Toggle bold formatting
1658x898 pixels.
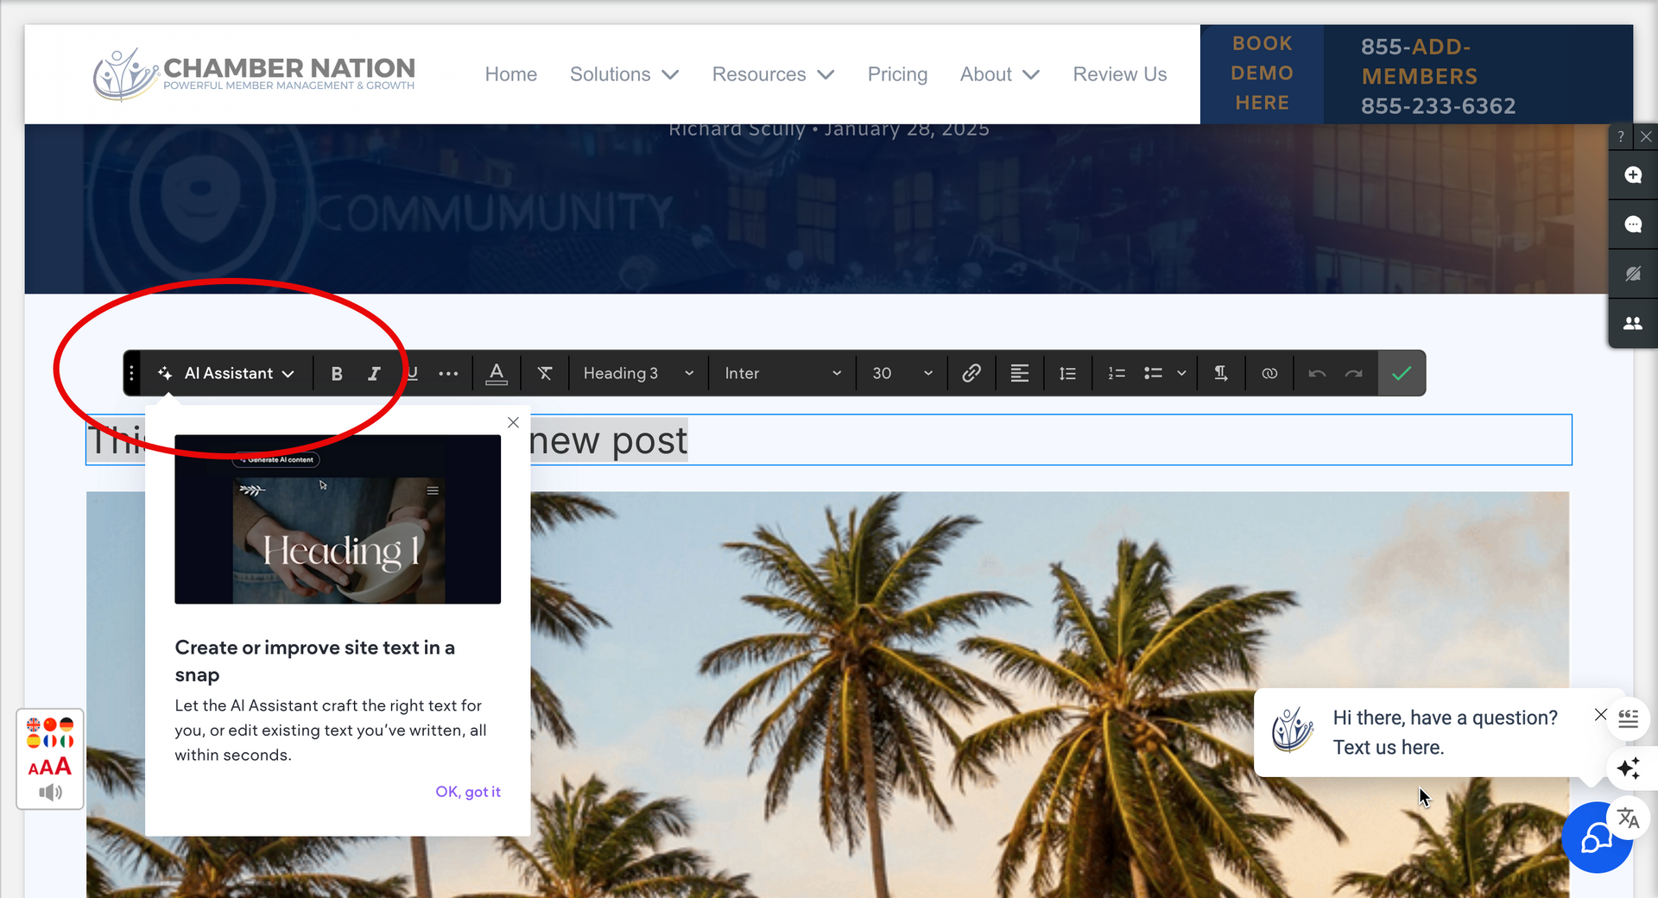point(337,373)
